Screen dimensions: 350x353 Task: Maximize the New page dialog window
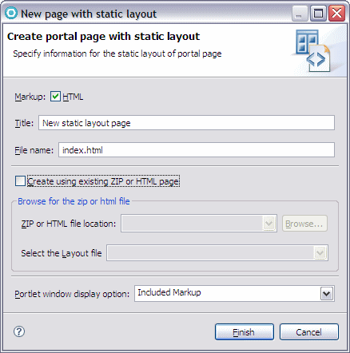318,14
